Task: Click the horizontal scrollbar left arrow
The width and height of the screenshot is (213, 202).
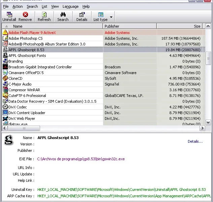Action: pyautogui.click(x=5, y=128)
